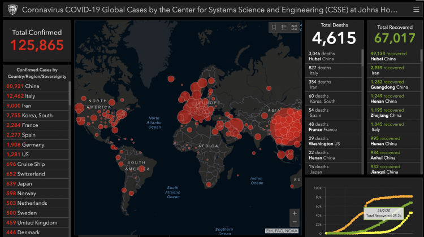Click the Esri, FAO, NOAA attribution

282,230
